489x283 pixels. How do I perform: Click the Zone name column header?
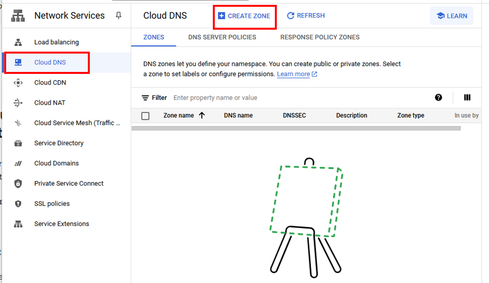(x=179, y=115)
